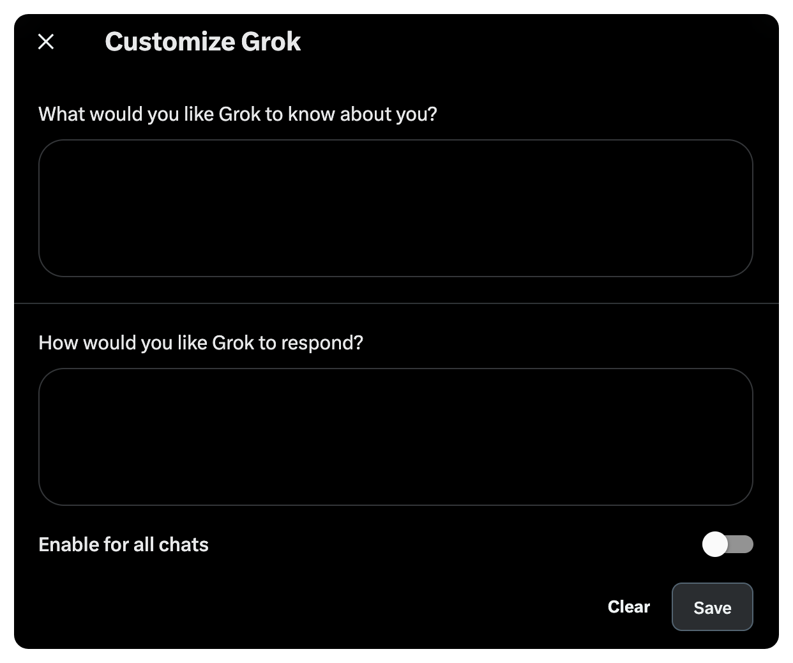Viewport: 793px width, 663px height.
Task: Focus the 'How would you like Grok to respond' box
Action: [x=396, y=437]
